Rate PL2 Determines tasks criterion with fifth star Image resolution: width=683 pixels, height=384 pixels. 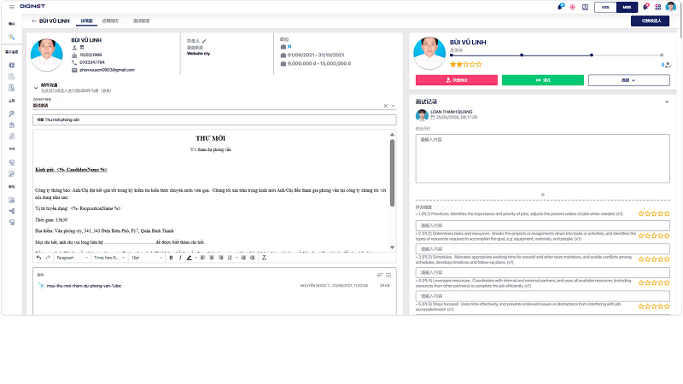pyautogui.click(x=667, y=236)
